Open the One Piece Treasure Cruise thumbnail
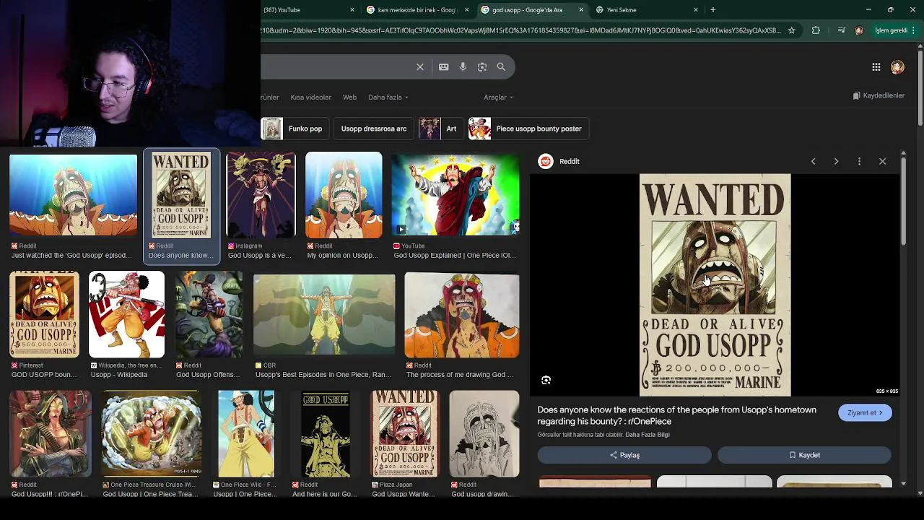Viewport: 924px width, 520px height. coord(152,434)
